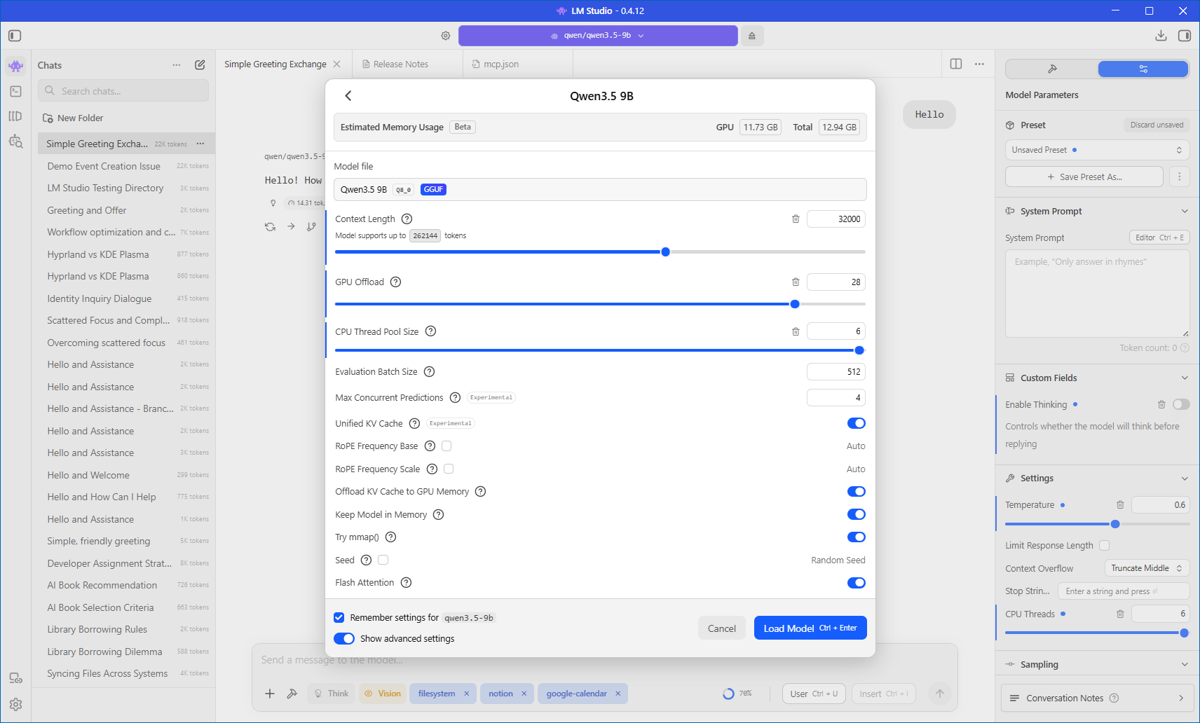This screenshot has width=1200, height=723.
Task: Regenerate the assistant response
Action: pos(270,227)
